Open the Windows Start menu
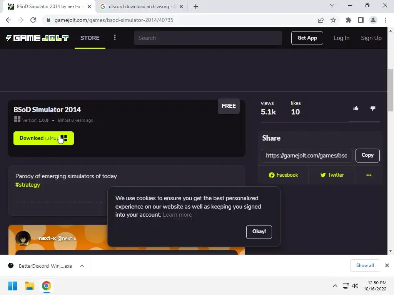Viewport: 394px width, 295px height. (x=12, y=286)
